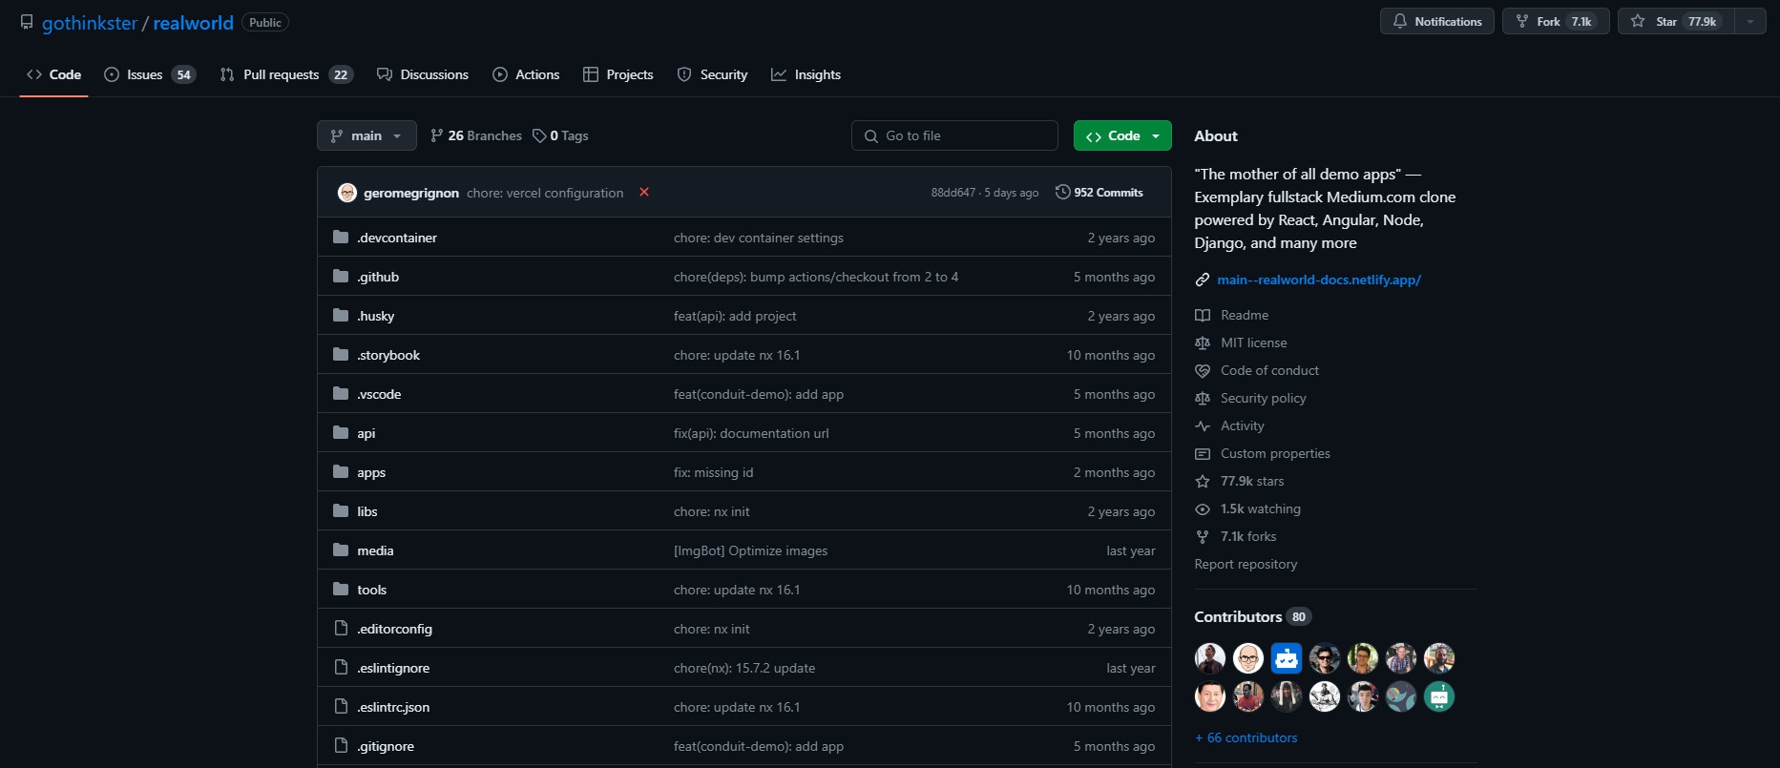Open the Projects tab
The height and width of the screenshot is (768, 1780).
(618, 74)
